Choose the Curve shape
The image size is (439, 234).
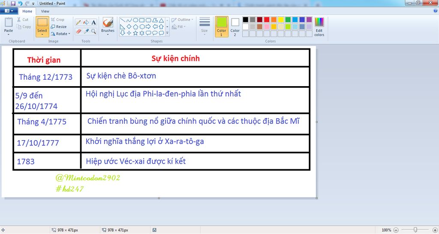[129, 20]
